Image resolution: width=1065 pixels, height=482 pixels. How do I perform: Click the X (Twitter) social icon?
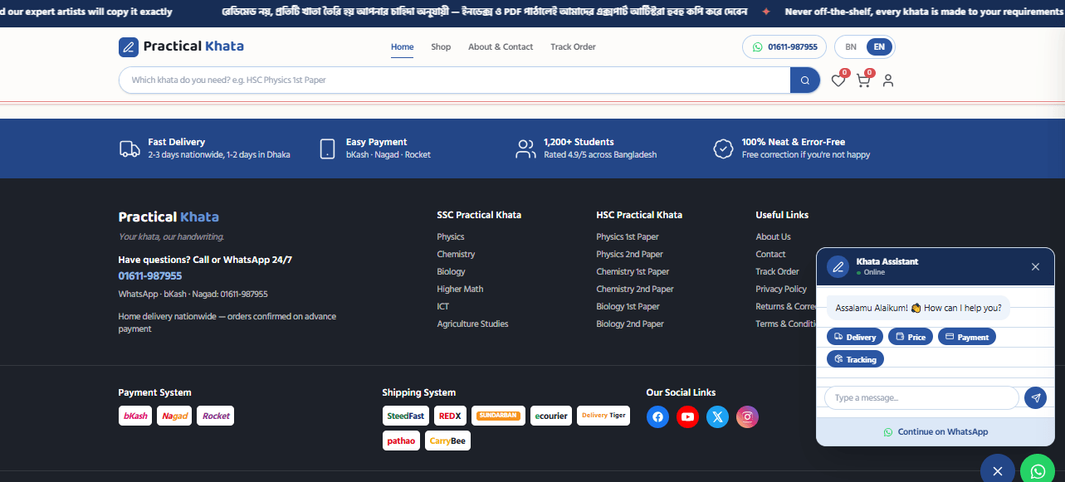(x=718, y=417)
